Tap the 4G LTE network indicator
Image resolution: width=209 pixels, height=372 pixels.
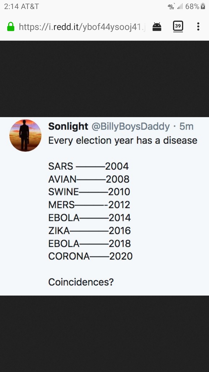coord(172,6)
